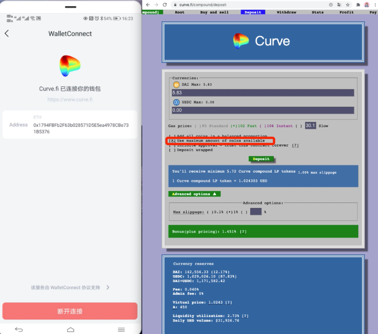Image resolution: width=378 pixels, height=334 pixels.
Task: Toggle Use maximum amount of coins available
Action: coord(173,141)
